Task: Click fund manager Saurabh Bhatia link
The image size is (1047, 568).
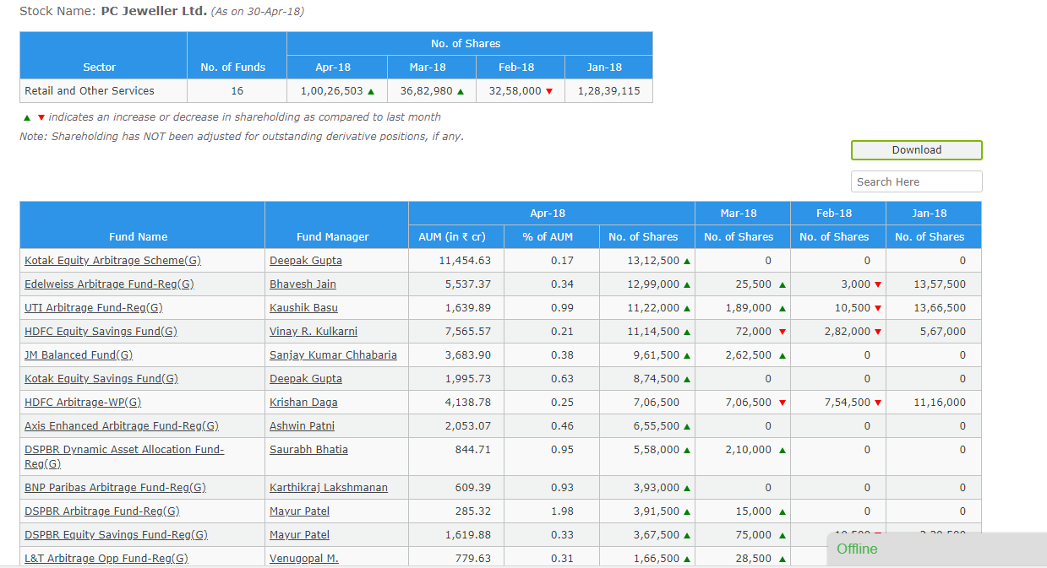Action: point(308,450)
